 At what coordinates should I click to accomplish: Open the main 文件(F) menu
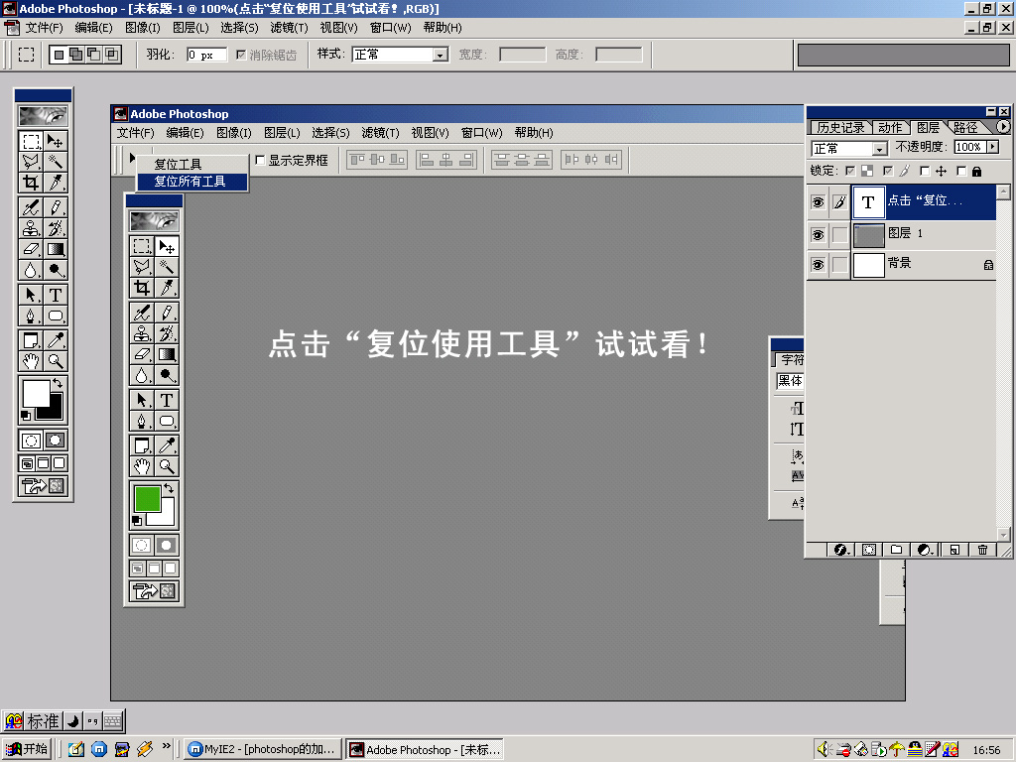(x=44, y=28)
